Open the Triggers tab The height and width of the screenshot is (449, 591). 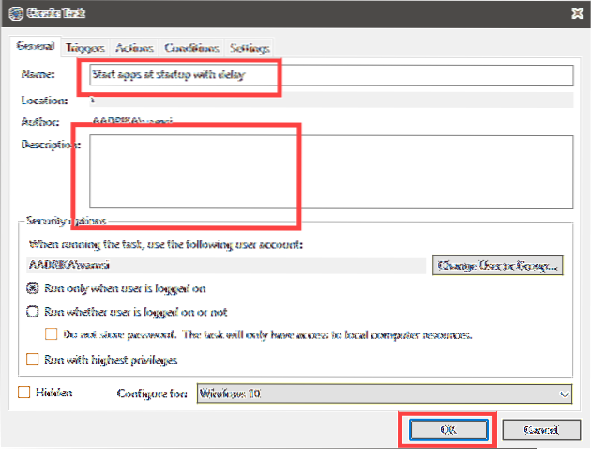(87, 47)
